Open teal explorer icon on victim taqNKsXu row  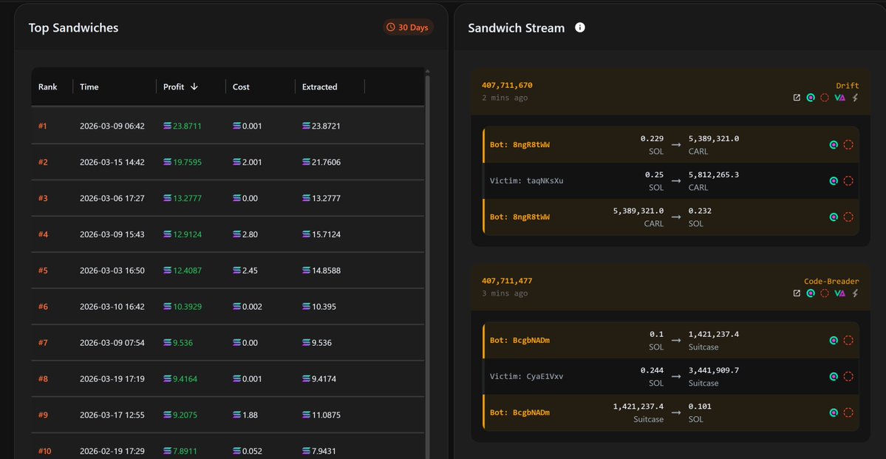tap(834, 181)
